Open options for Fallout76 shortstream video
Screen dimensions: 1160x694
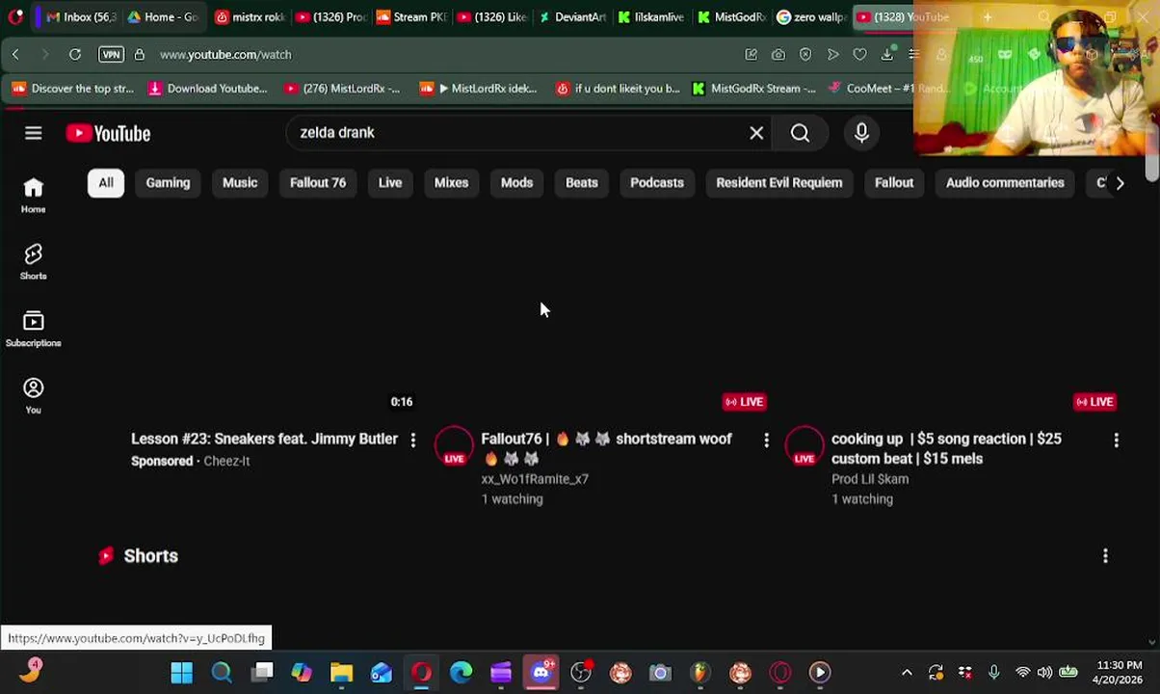[766, 440]
